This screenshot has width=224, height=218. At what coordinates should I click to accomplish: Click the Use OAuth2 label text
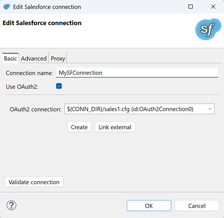(x=22, y=87)
